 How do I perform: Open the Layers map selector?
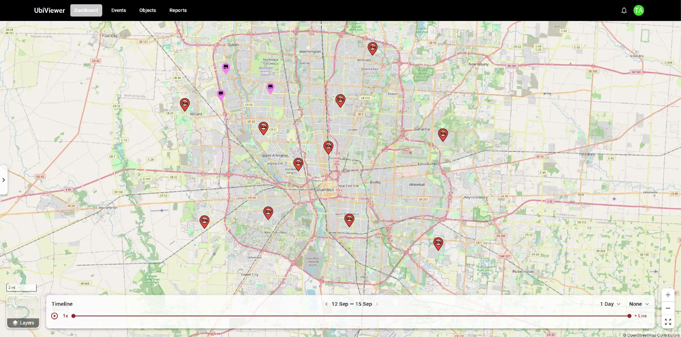pyautogui.click(x=23, y=312)
